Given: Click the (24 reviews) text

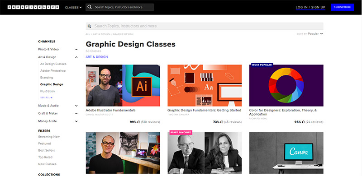Looking at the screenshot, I should coord(314,122).
